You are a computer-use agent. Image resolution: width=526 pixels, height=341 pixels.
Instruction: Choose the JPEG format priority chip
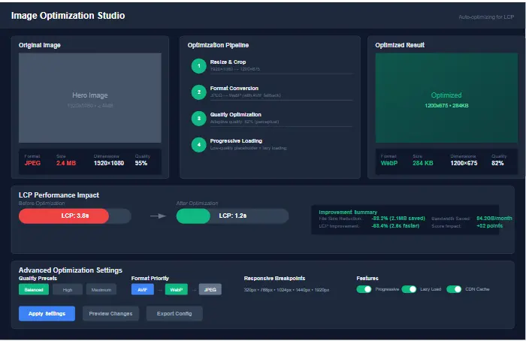point(210,289)
